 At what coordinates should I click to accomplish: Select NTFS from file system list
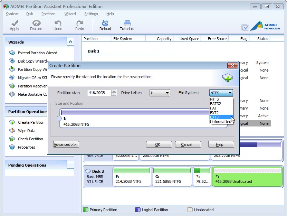click(x=221, y=99)
